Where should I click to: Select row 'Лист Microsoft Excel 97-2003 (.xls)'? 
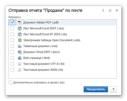pos(62,34)
